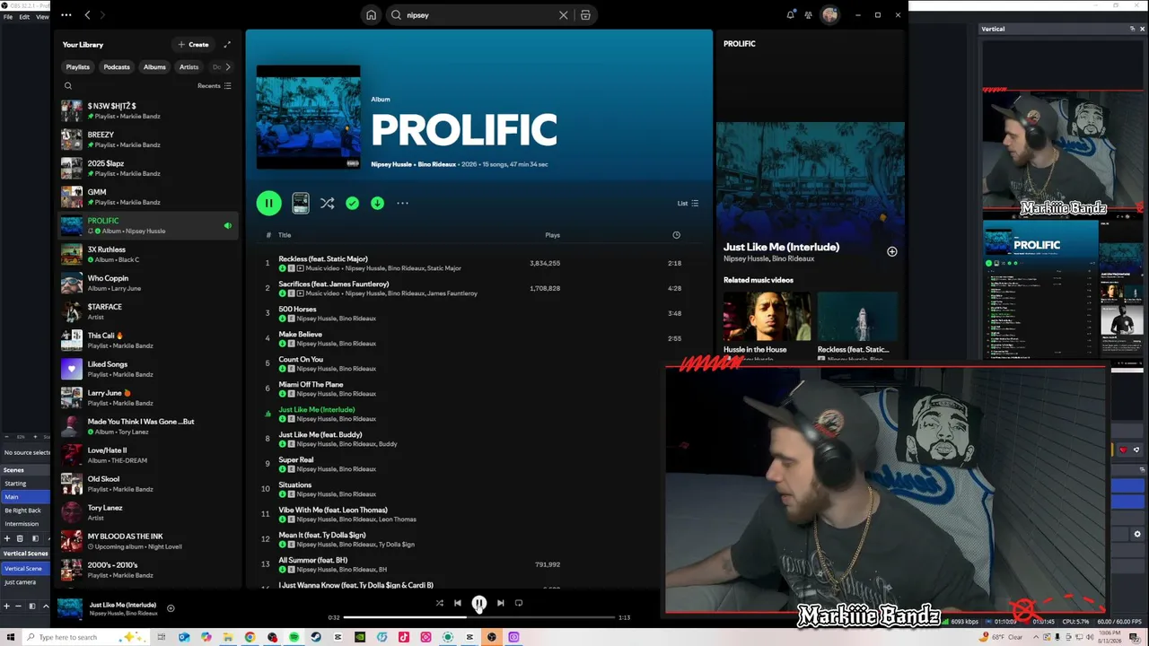The image size is (1149, 646).
Task: Pause playback in the bottom player bar
Action: 479,603
